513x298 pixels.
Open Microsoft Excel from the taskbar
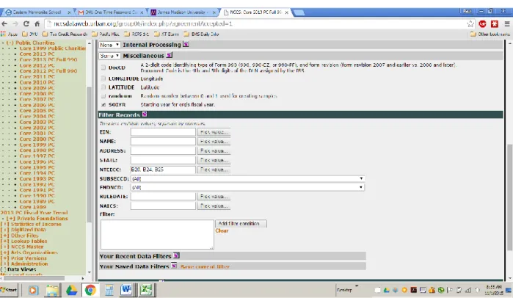tap(146, 290)
